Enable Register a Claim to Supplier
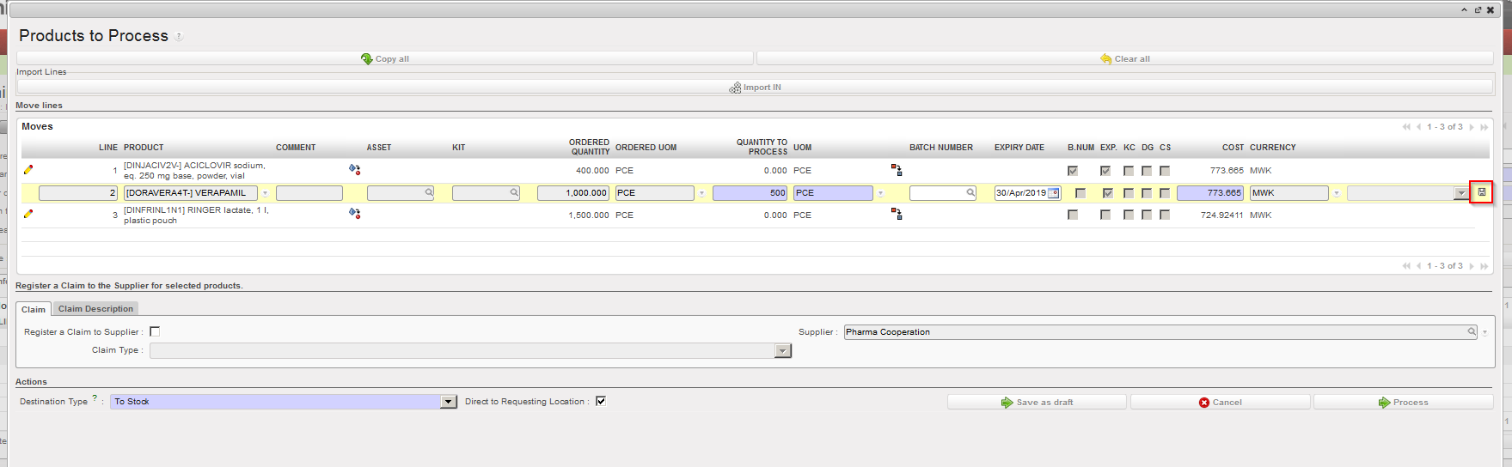 coord(155,331)
